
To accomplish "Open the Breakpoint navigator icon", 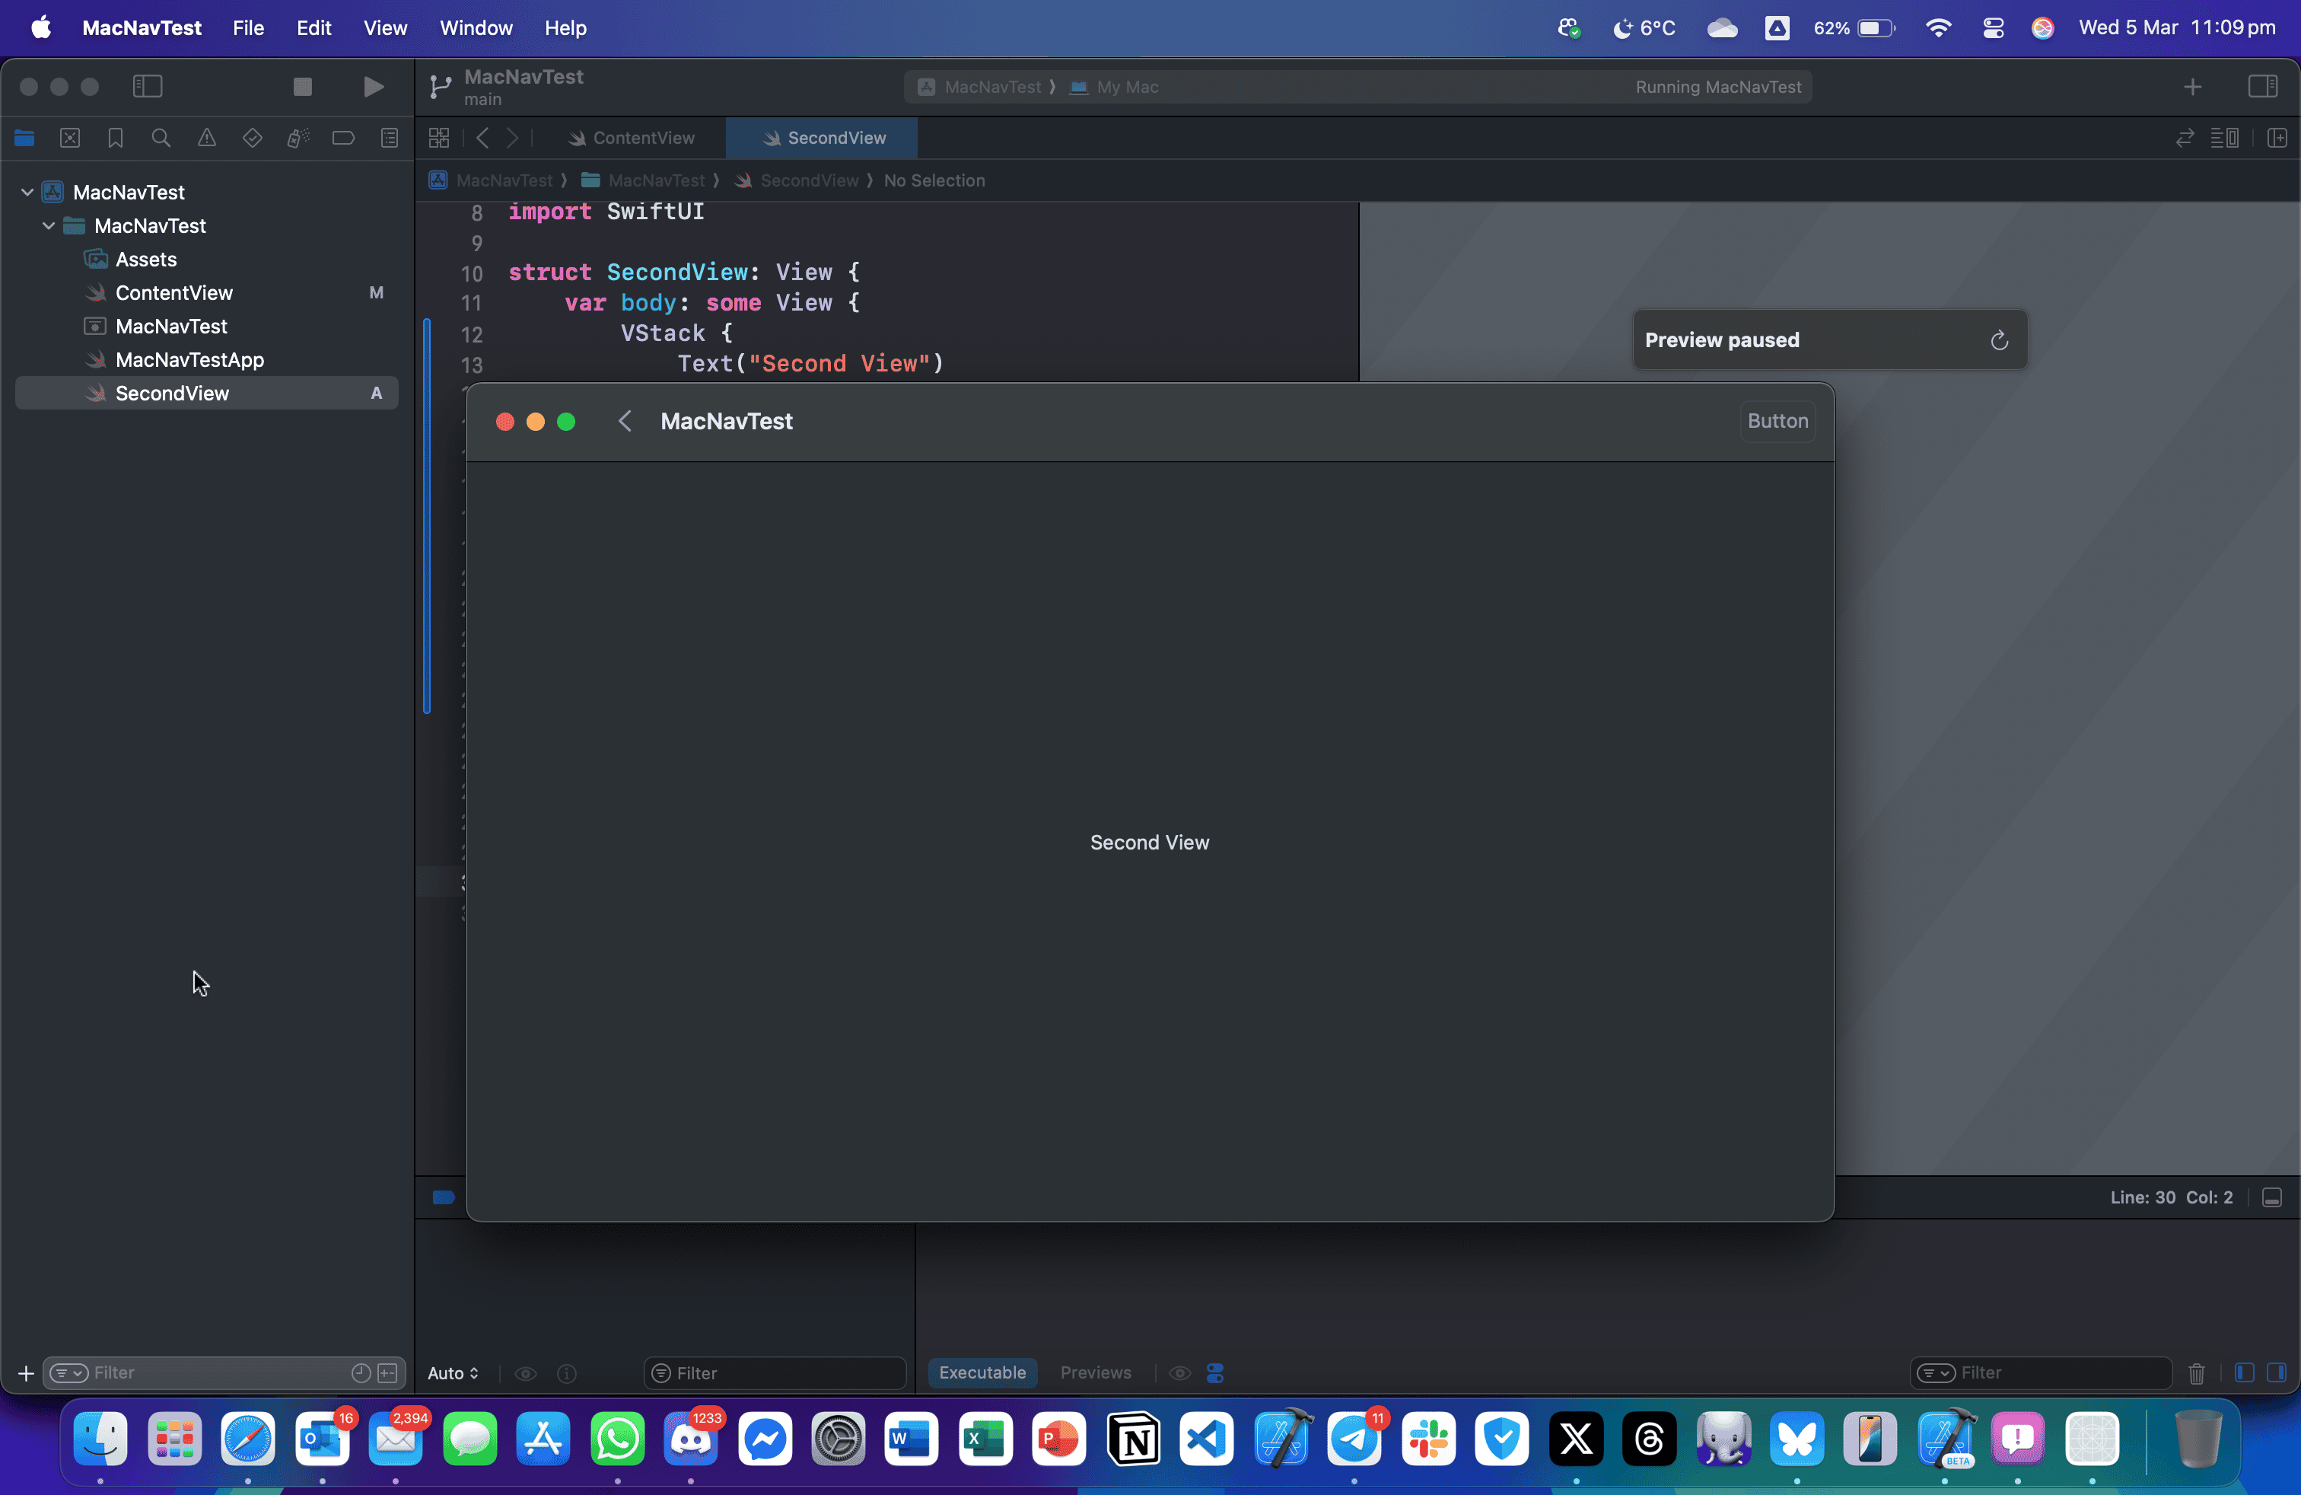I will tap(343, 139).
